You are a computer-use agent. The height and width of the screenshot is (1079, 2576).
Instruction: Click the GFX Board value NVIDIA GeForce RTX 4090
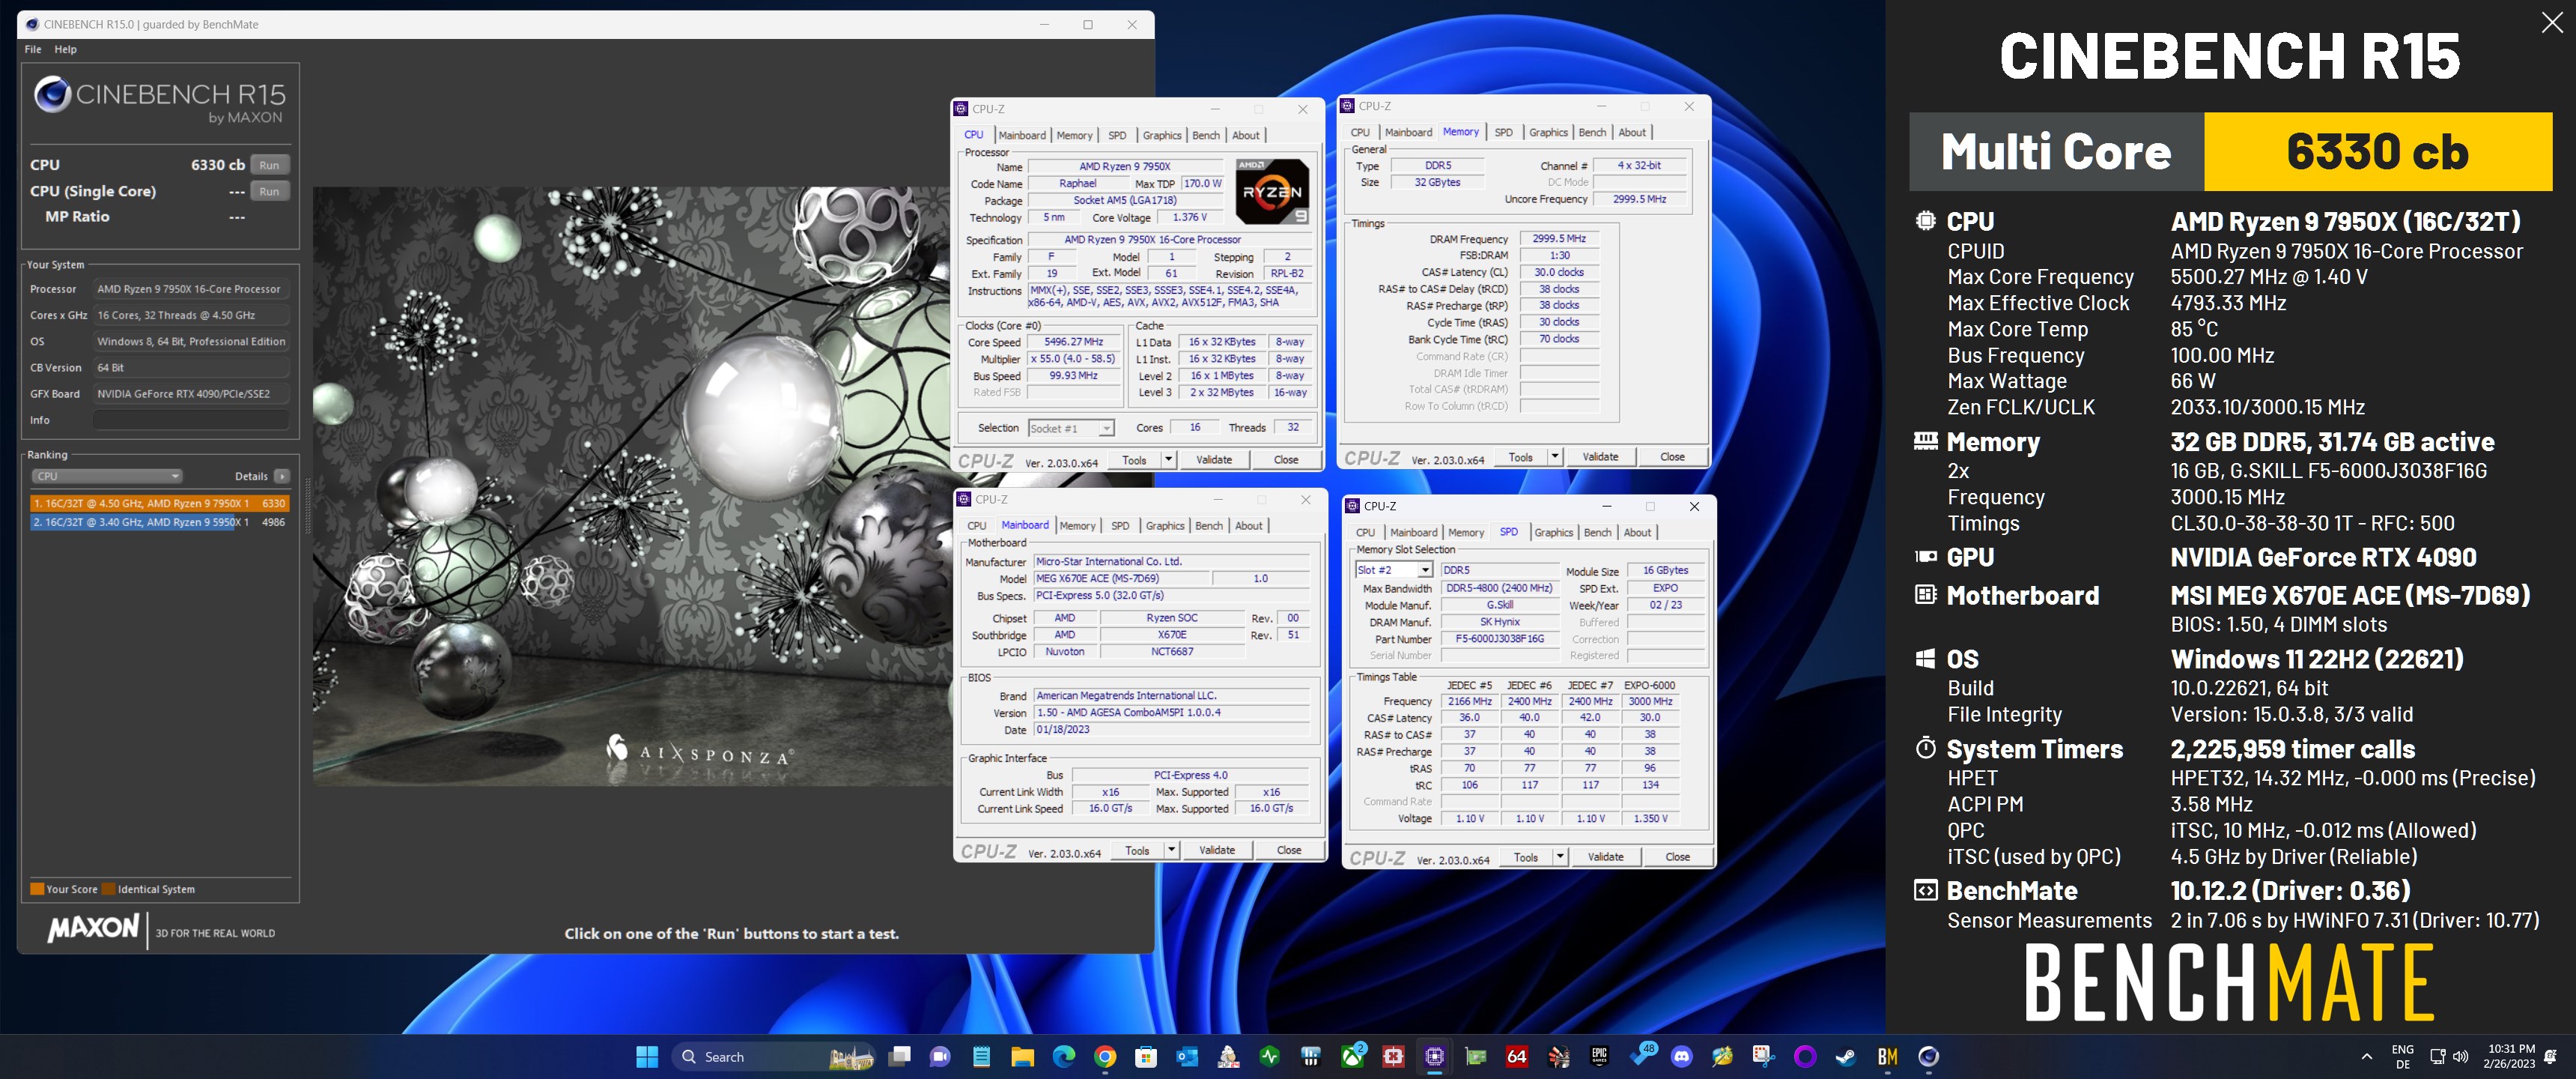coord(191,394)
